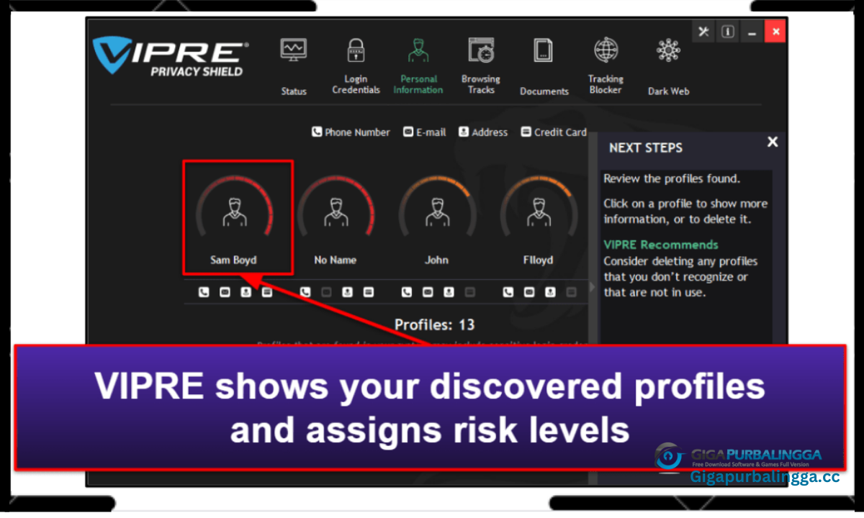Click No Name's dimmed e-mail icon

click(326, 292)
